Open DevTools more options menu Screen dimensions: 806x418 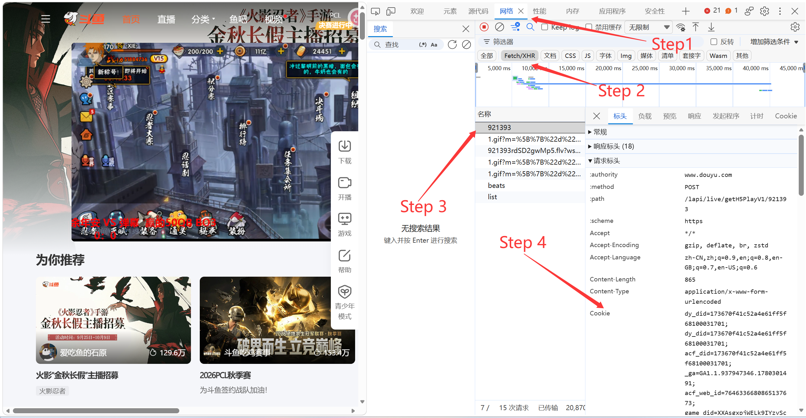click(x=780, y=11)
